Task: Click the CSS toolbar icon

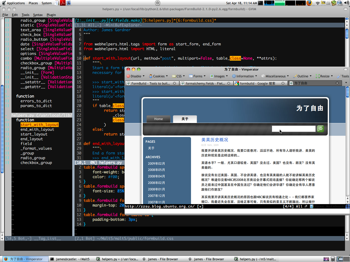Action: pyautogui.click(x=174, y=76)
